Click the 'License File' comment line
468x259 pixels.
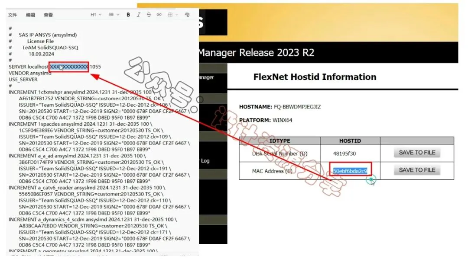click(40, 42)
